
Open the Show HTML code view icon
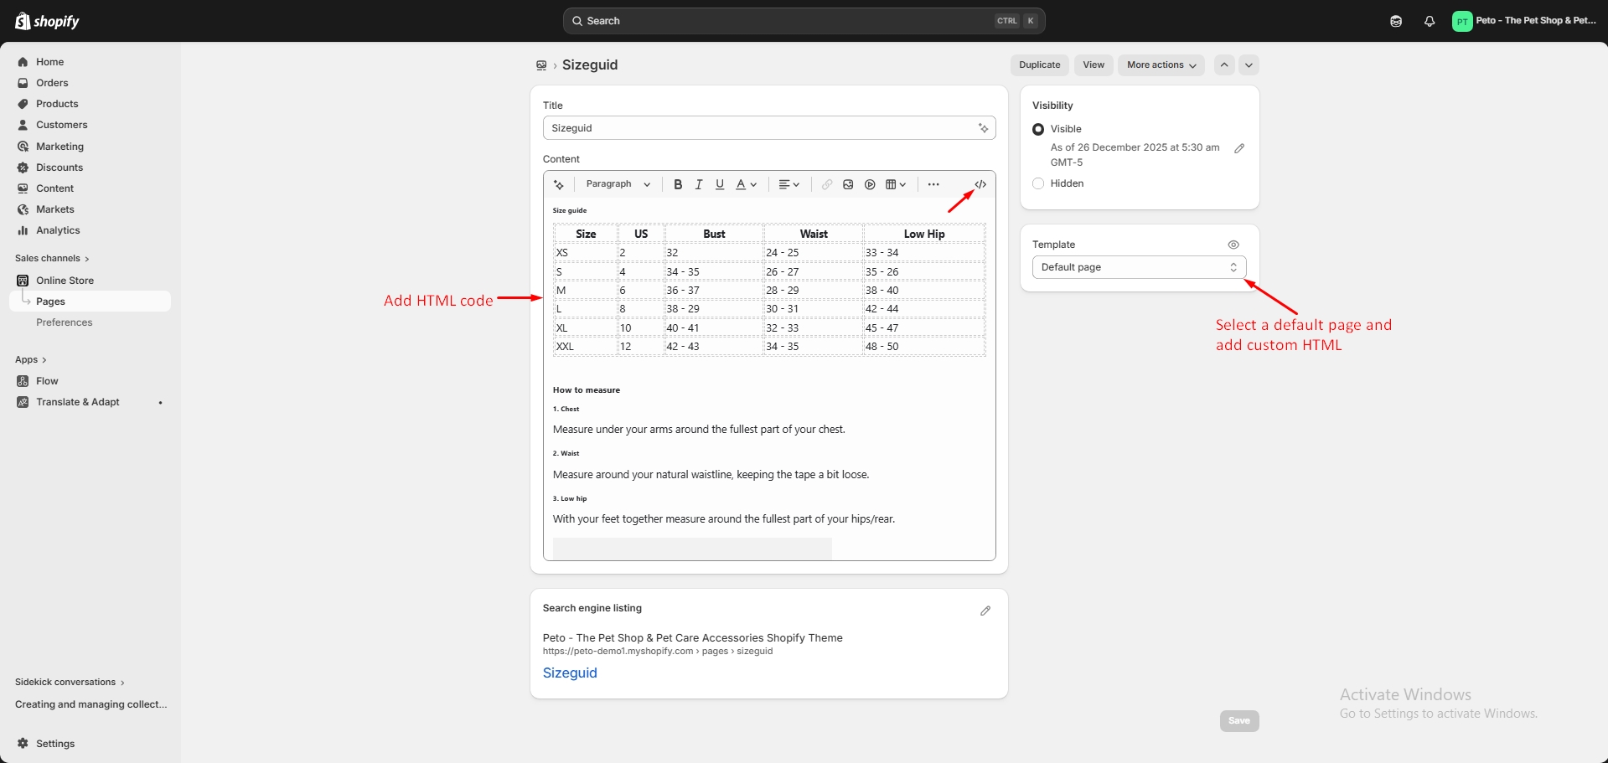coord(980,184)
